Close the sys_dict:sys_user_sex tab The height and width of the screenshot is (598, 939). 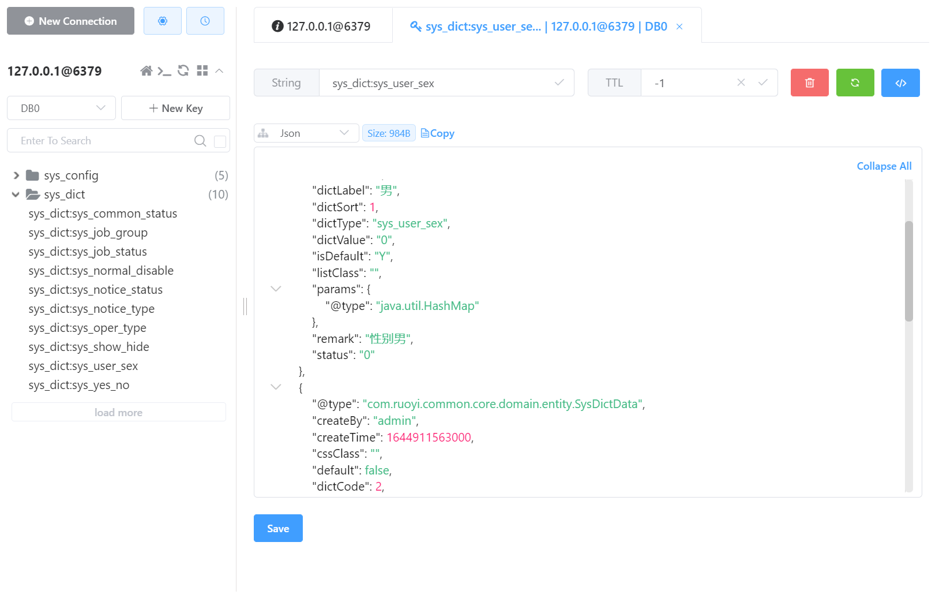(x=679, y=27)
